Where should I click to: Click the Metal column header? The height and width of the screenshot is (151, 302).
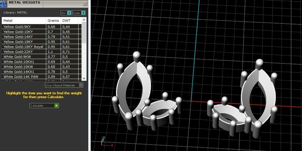pos(24,21)
